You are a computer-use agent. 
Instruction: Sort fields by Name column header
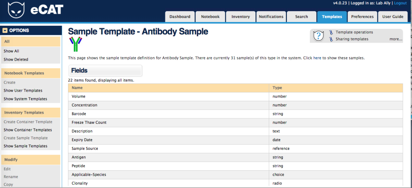click(77, 88)
